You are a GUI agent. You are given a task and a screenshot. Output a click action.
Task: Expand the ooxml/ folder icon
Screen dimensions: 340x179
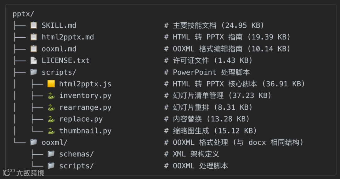34,142
